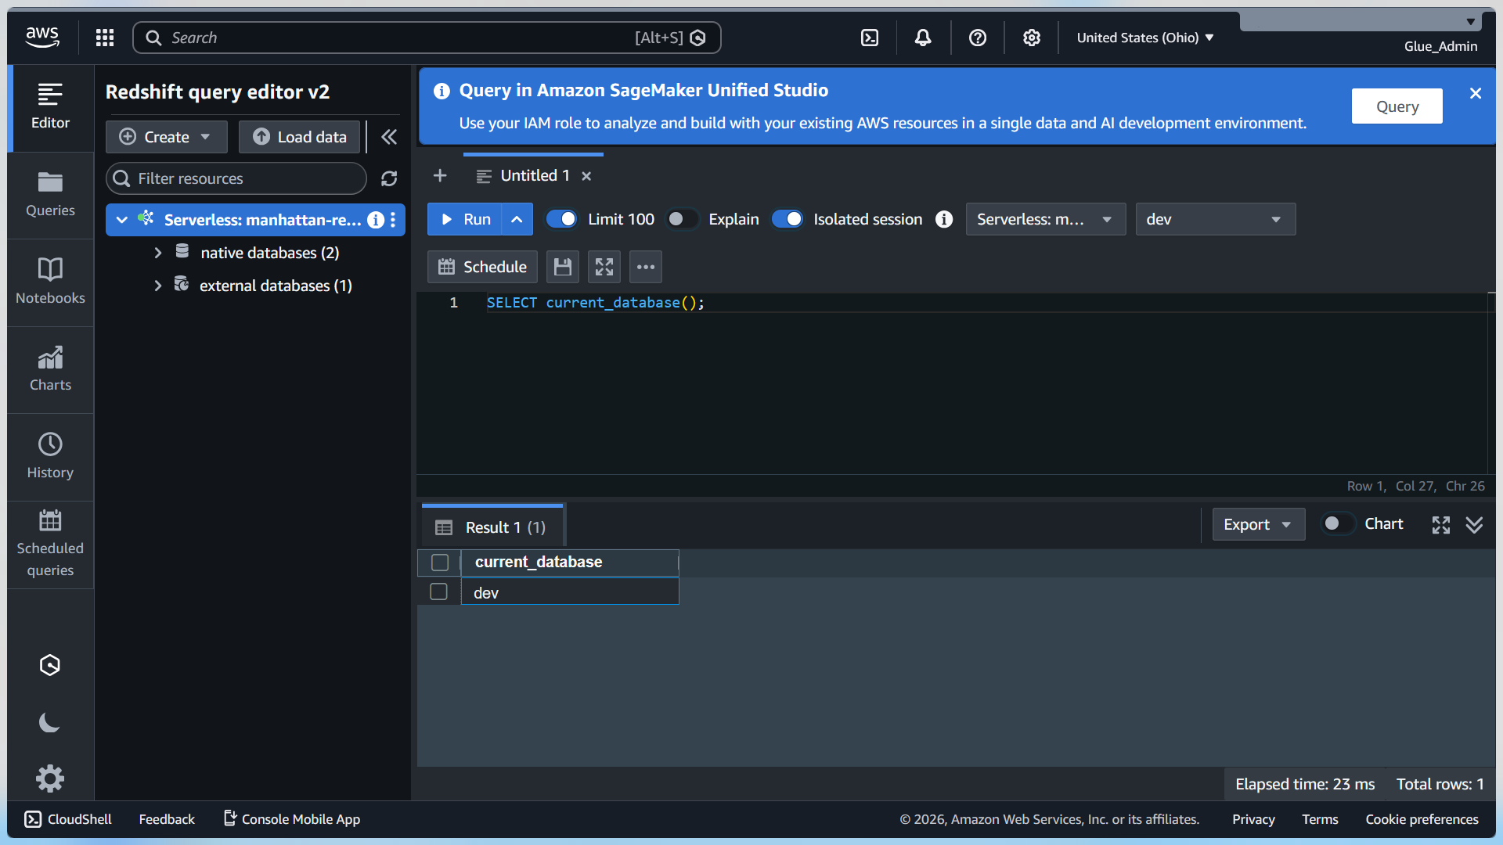Screen dimensions: 1503x845
Task: Toggle the Limit 100 switch
Action: pos(562,219)
